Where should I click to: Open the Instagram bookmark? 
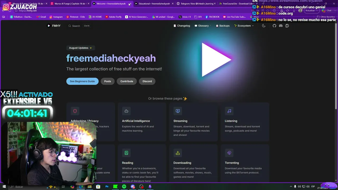pos(56,17)
